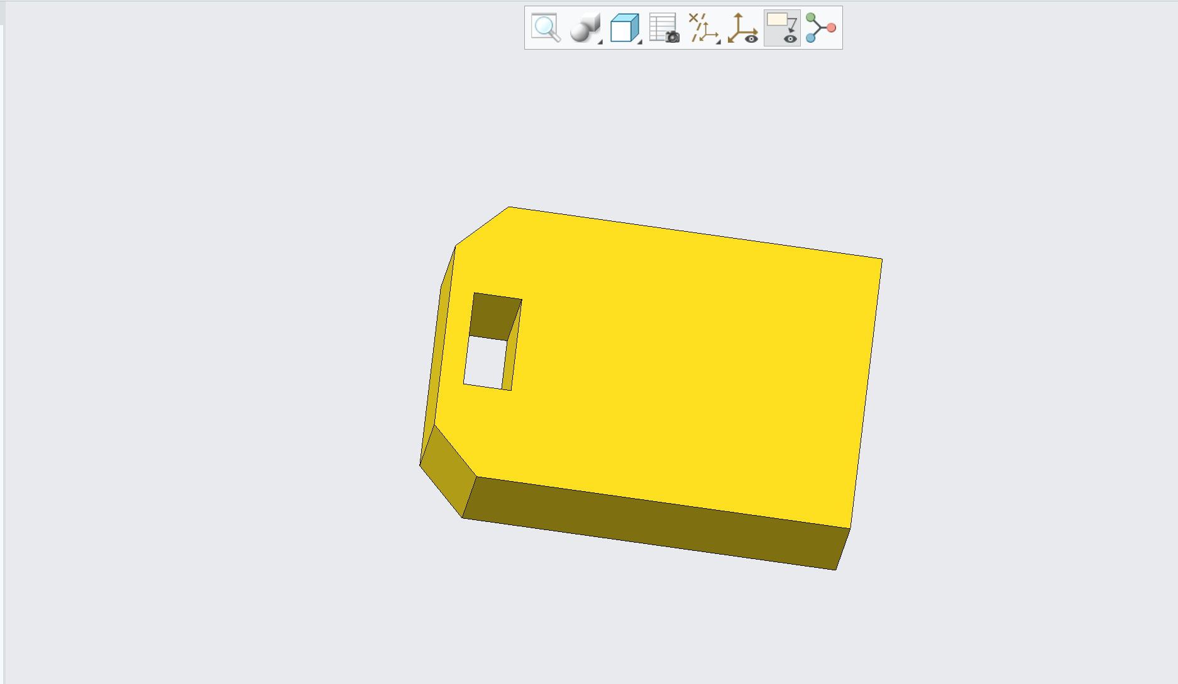Select the long dark bottom side face
Viewport: 1178px width, 684px height.
click(656, 523)
